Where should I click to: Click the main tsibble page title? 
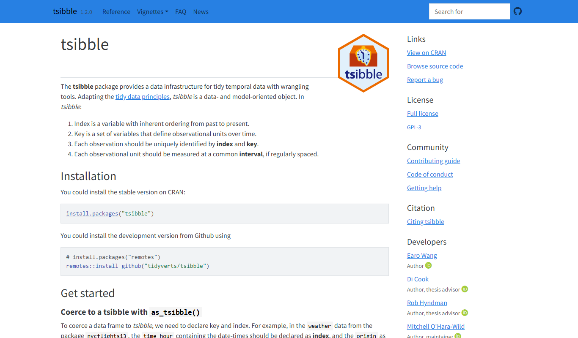(85, 44)
